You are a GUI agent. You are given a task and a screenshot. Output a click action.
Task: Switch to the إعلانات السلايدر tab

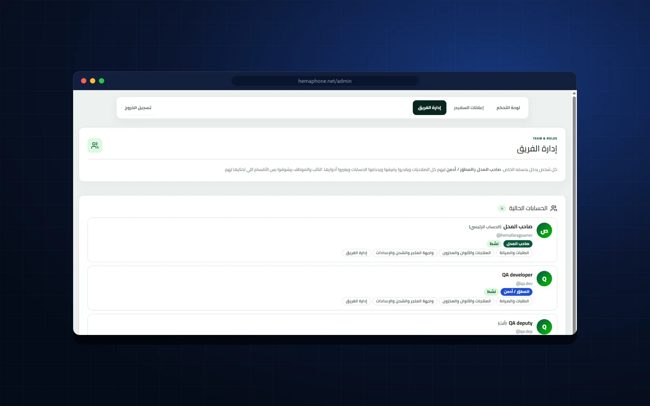(x=469, y=108)
